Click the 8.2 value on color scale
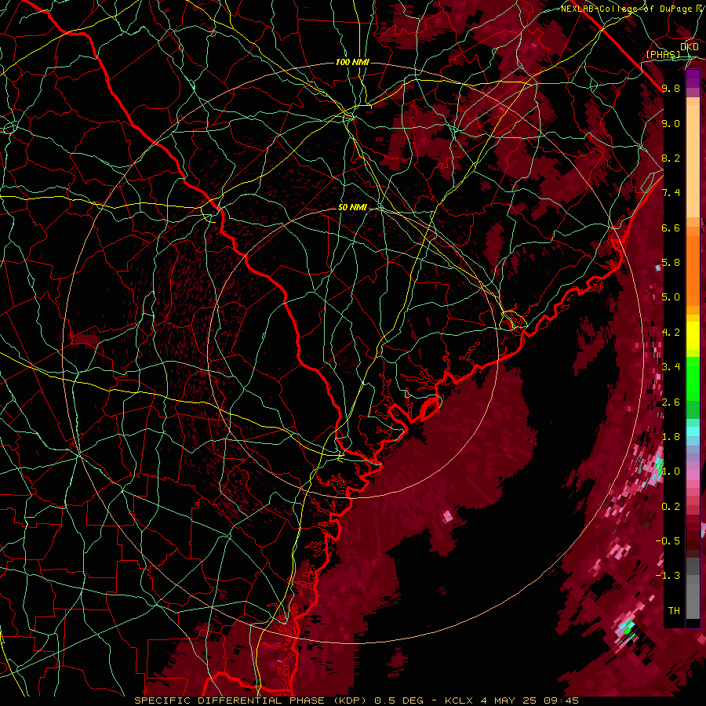706x706 pixels. click(671, 158)
